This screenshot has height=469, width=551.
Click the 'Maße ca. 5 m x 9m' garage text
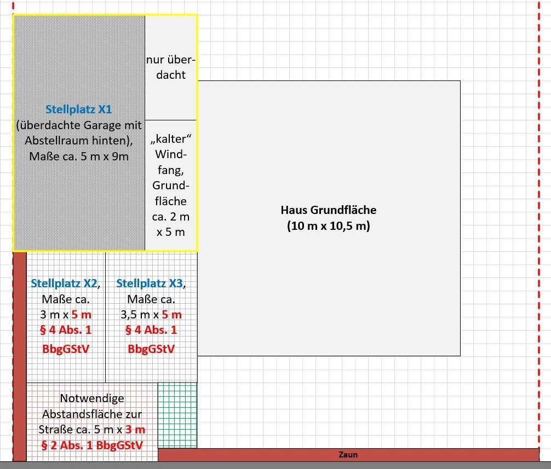[x=79, y=157]
